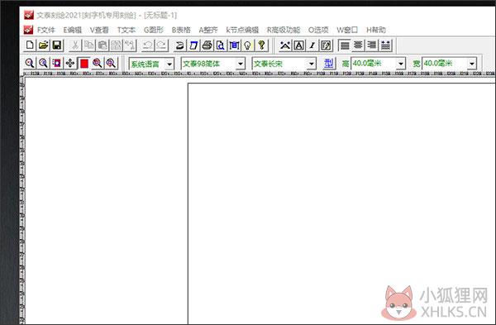
Task: Toggle right text alignment
Action: click(372, 45)
